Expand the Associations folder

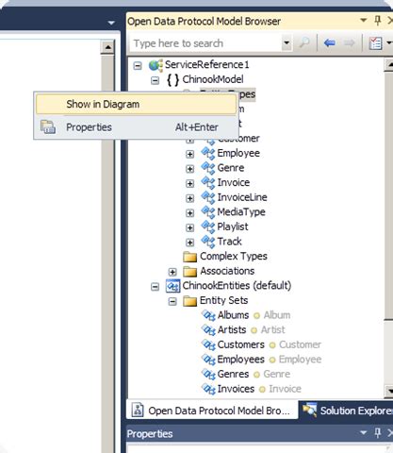tap(172, 272)
